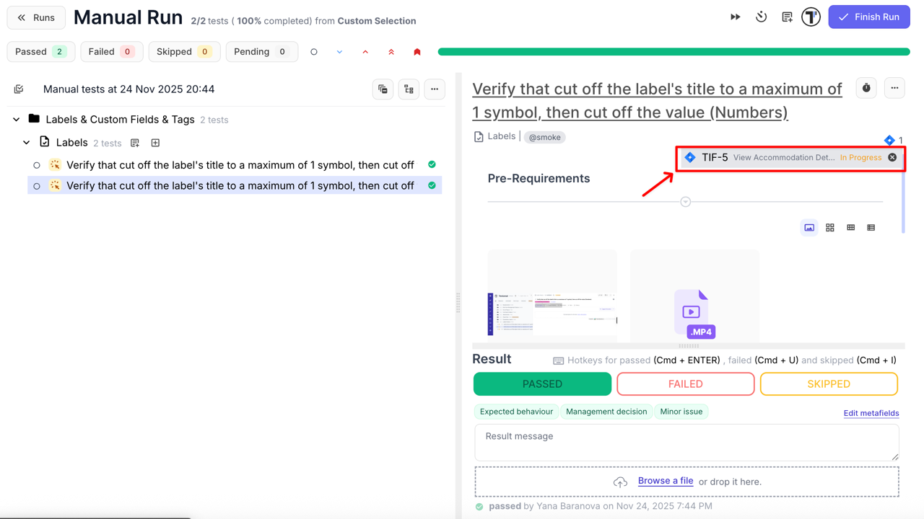Open the blue chevron dropdown in the filter bar
Screen dimensions: 924x519
tap(339, 51)
